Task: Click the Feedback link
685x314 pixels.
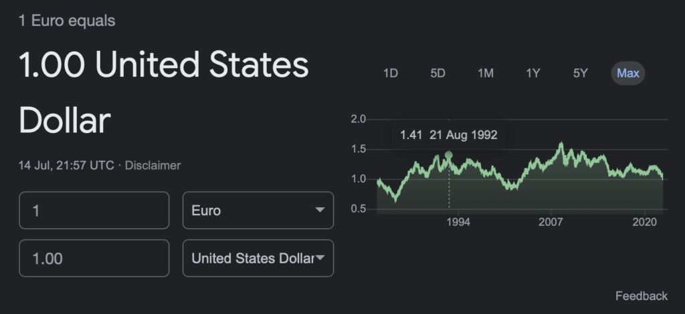Action: [642, 296]
